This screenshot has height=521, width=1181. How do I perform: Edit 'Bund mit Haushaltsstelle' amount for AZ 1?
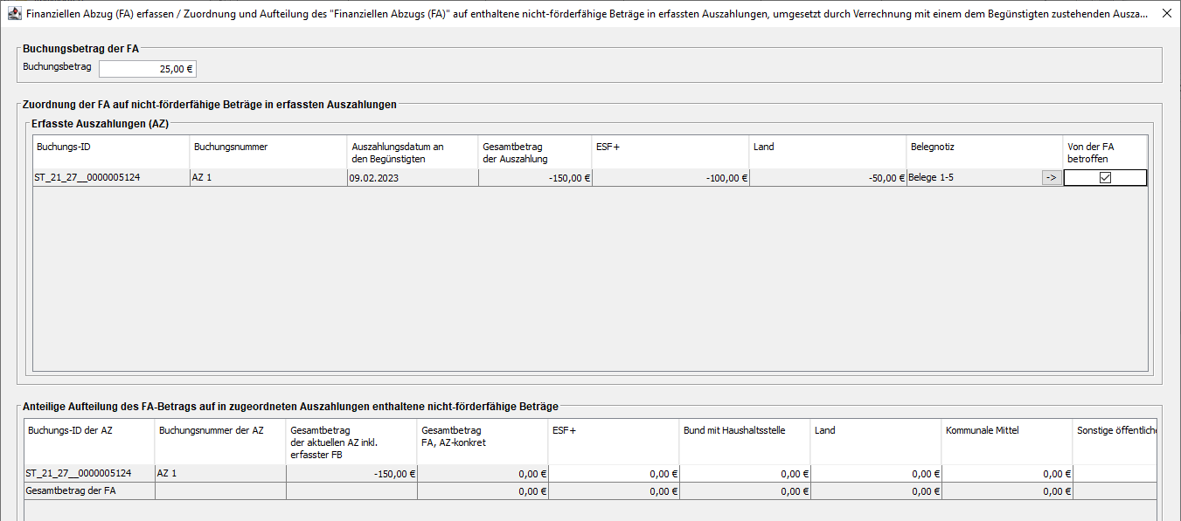[745, 474]
